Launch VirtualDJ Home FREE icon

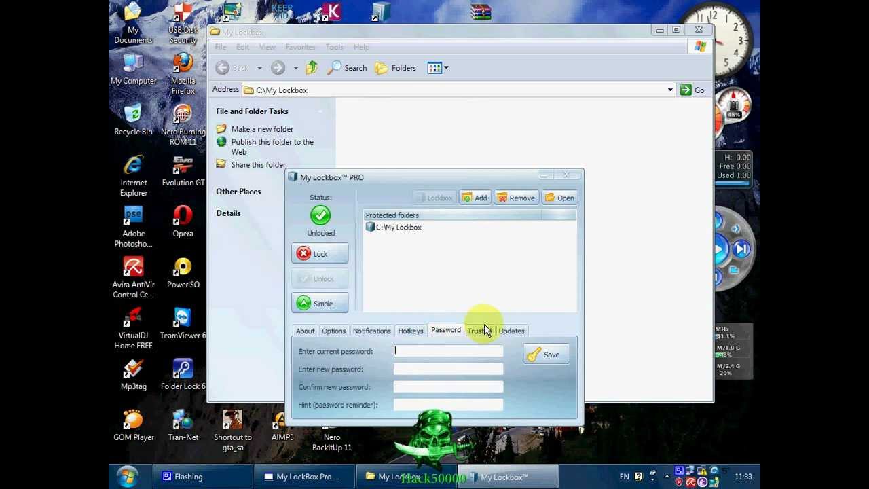[x=133, y=328]
